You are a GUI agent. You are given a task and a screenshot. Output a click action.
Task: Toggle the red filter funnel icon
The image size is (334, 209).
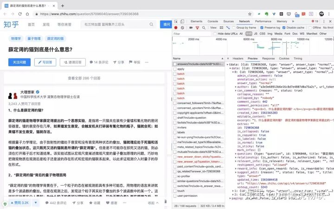pos(197,27)
